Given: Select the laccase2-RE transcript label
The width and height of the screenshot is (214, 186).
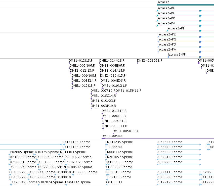Looking at the screenshot, I should pos(166,8).
